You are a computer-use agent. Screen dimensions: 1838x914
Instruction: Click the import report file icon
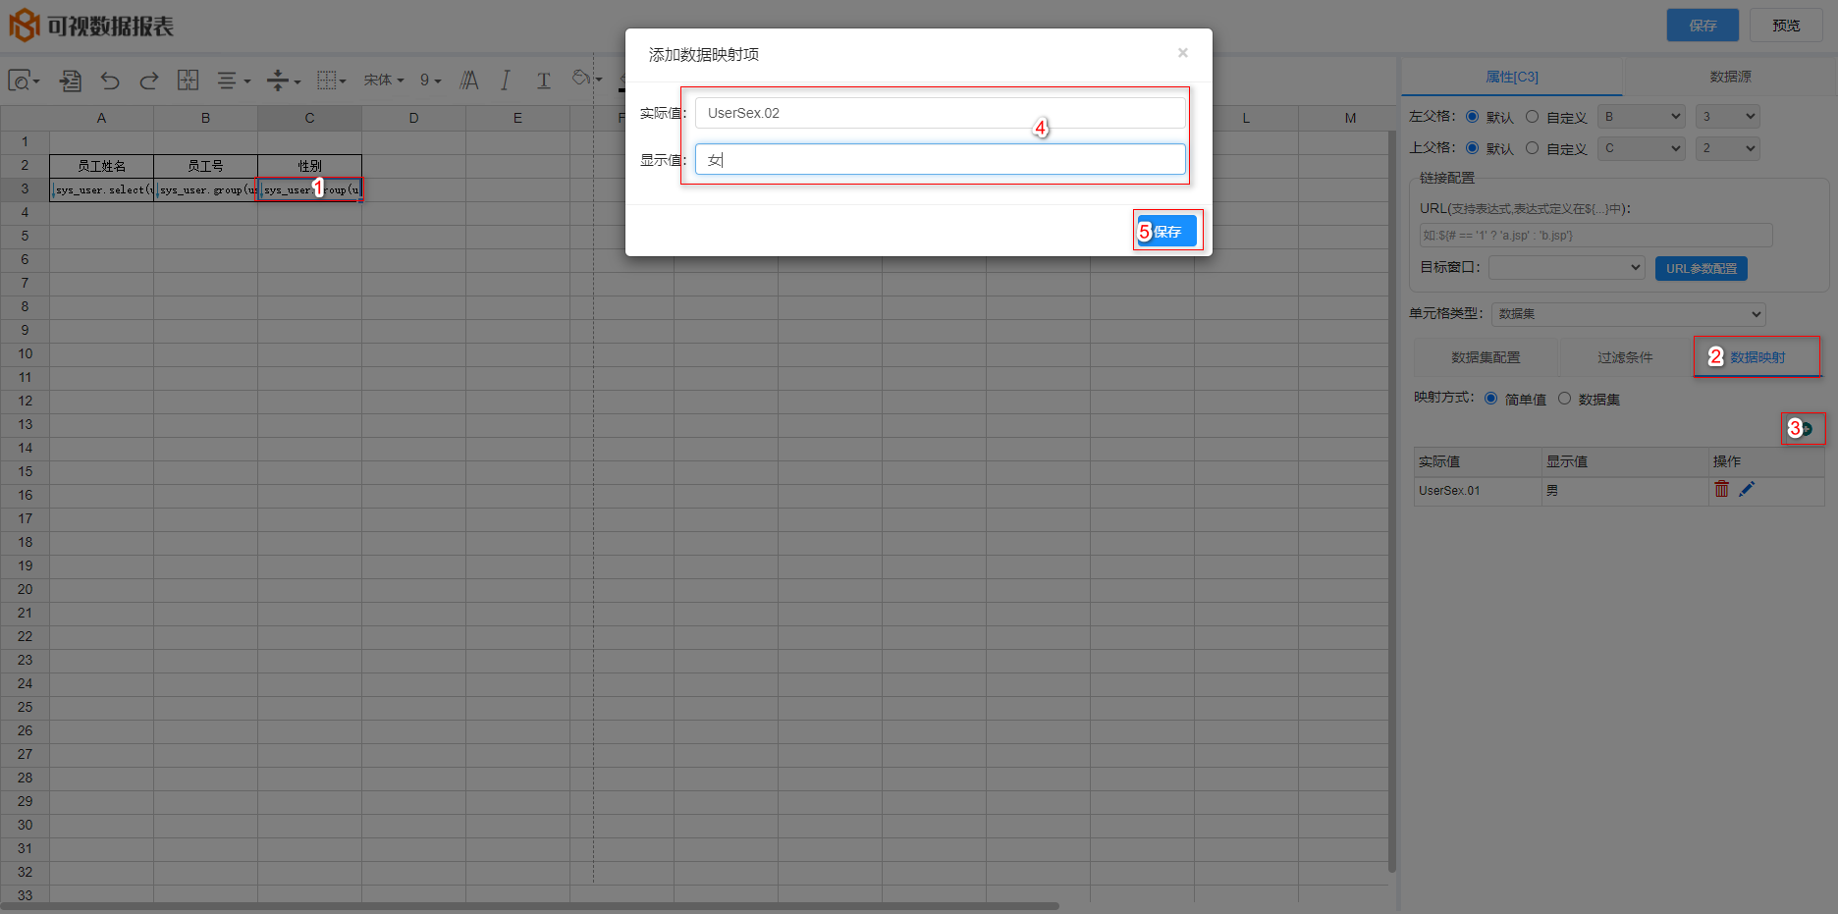[x=71, y=81]
